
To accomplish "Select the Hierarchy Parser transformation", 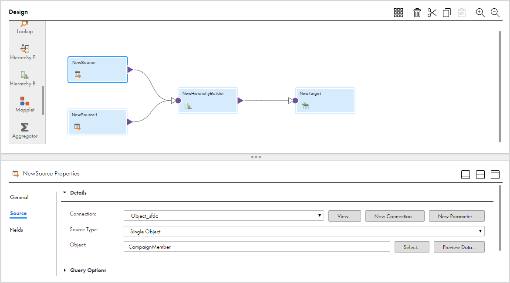I will [25, 52].
